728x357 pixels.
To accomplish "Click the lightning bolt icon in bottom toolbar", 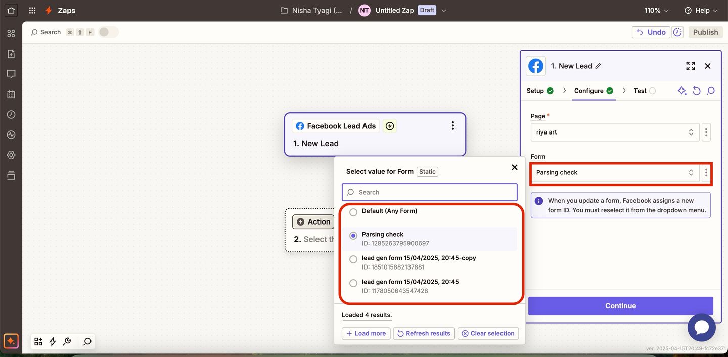I will point(53,341).
